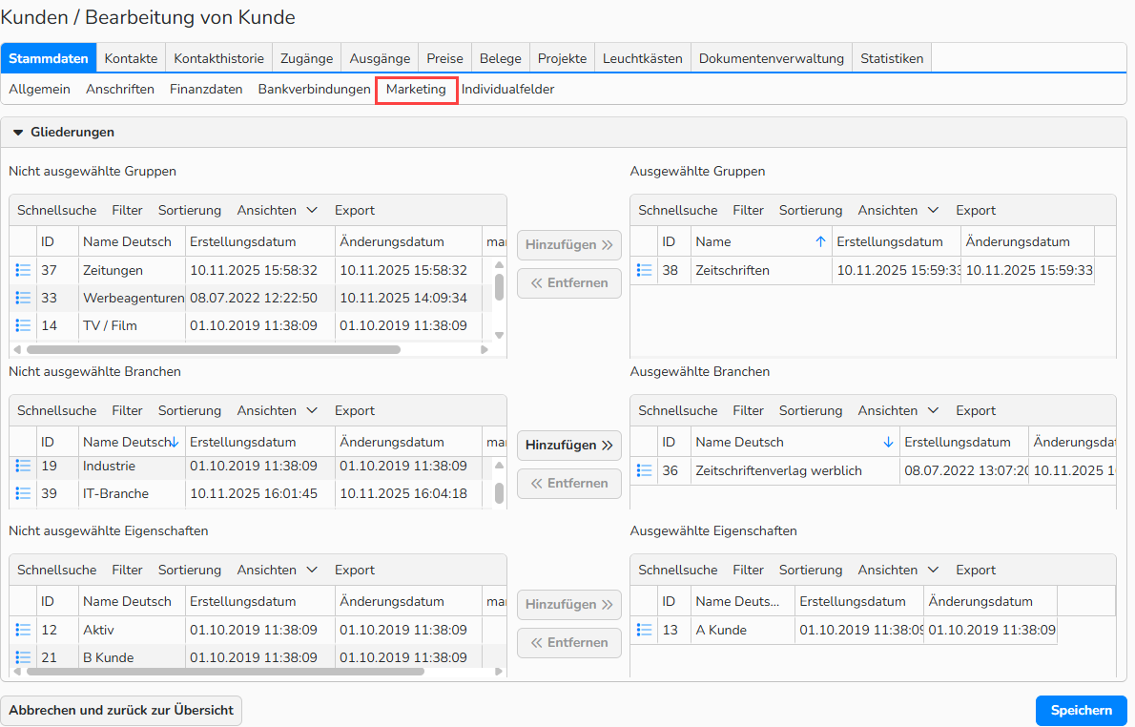
Task: Click ascending sort arrow in Ausgewählte Gruppen Name column
Action: click(820, 241)
